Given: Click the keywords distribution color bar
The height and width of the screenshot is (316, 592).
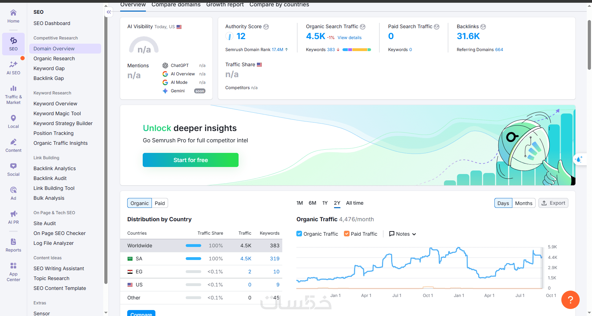Looking at the screenshot, I should pos(357,50).
